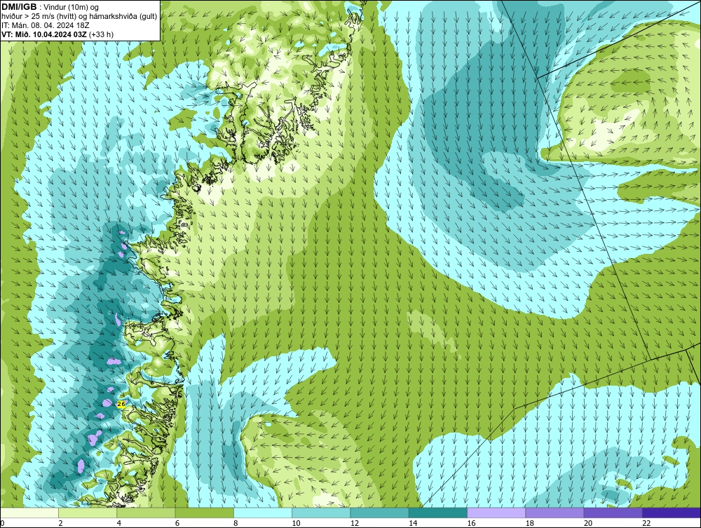Click the 14–16 m/s dark teal legend swatch
The height and width of the screenshot is (528, 701).
437,513
